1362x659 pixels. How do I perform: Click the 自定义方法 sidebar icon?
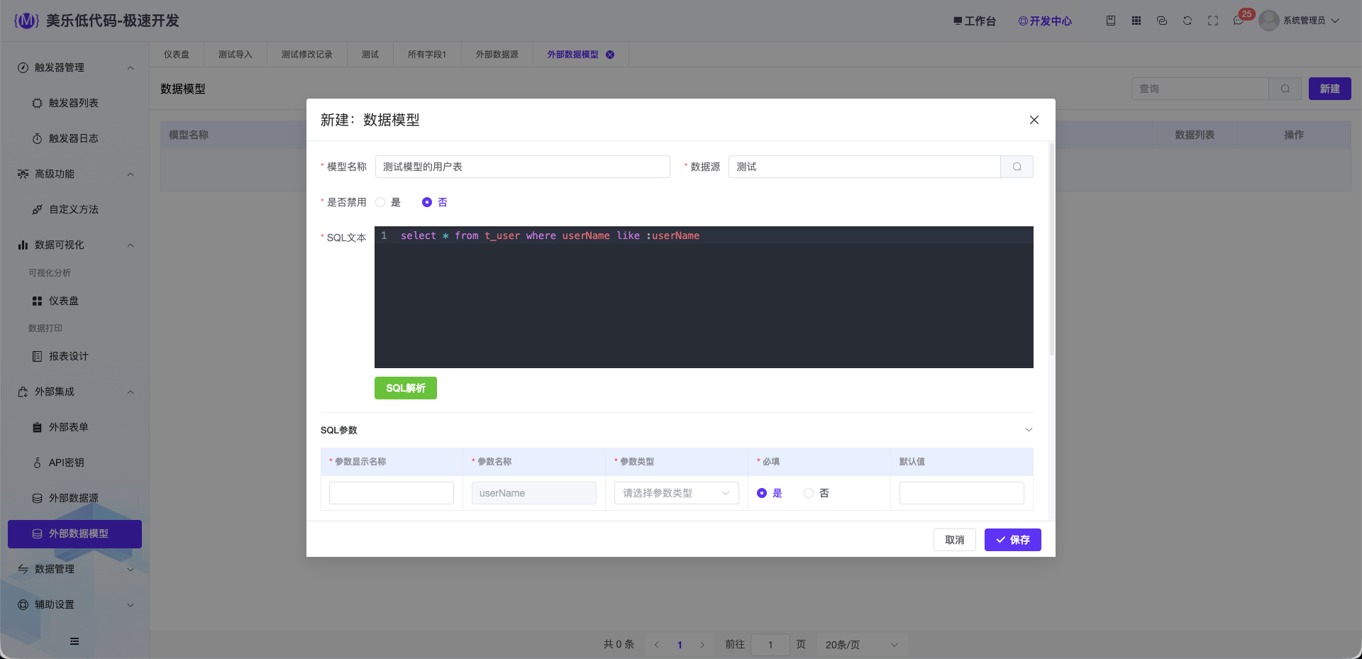point(37,209)
